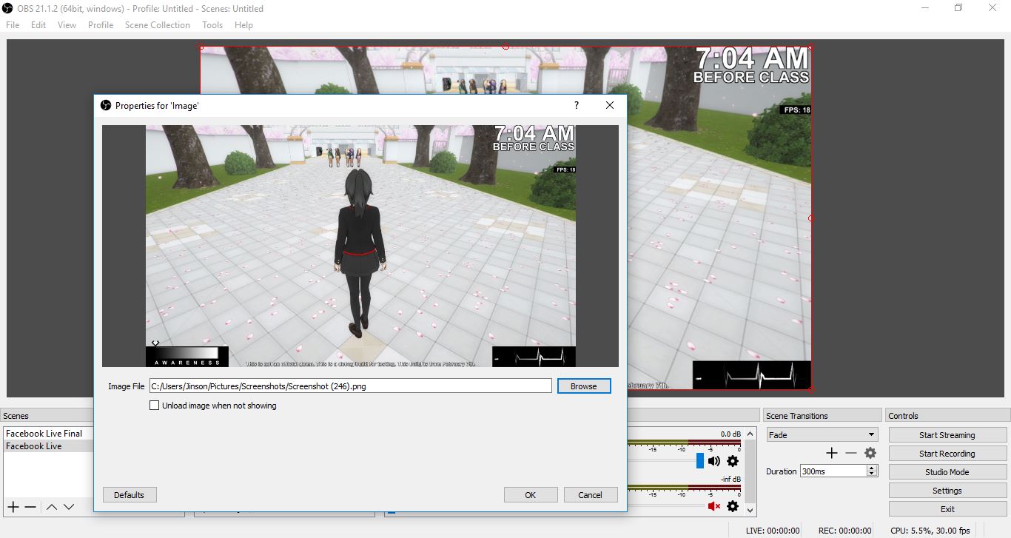Click the Duration 300ms input field
Image resolution: width=1011 pixels, height=538 pixels.
[x=833, y=471]
